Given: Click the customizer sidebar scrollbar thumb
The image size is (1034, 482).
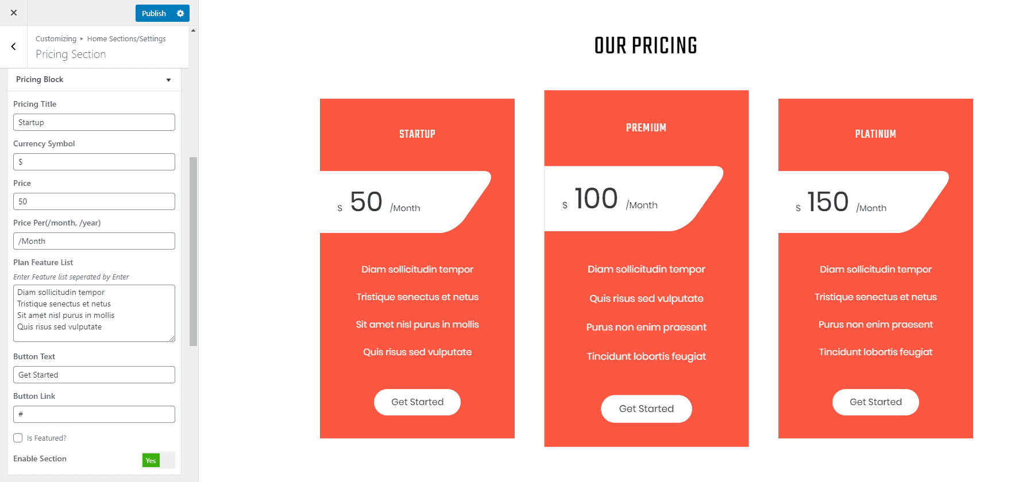Looking at the screenshot, I should (x=193, y=251).
